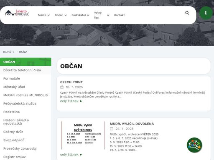Open the green network map round icon
Screen dimensions: 214x160
click(x=194, y=145)
